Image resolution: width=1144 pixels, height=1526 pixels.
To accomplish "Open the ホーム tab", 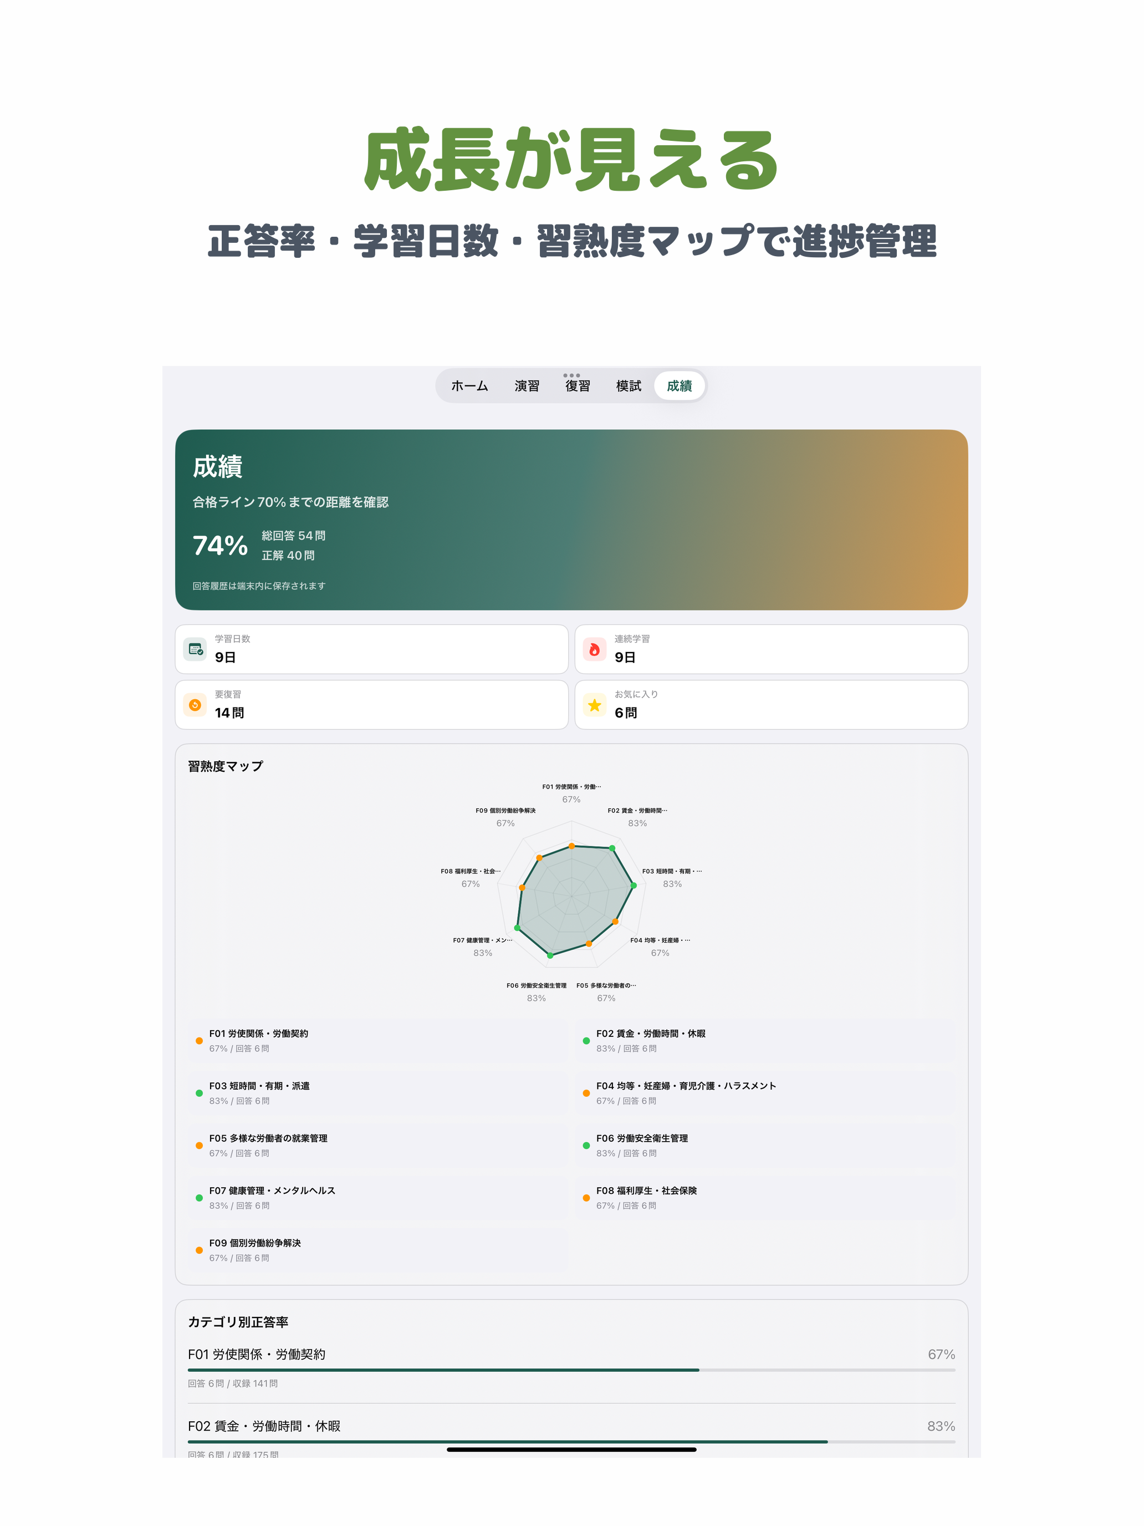I will tap(469, 385).
